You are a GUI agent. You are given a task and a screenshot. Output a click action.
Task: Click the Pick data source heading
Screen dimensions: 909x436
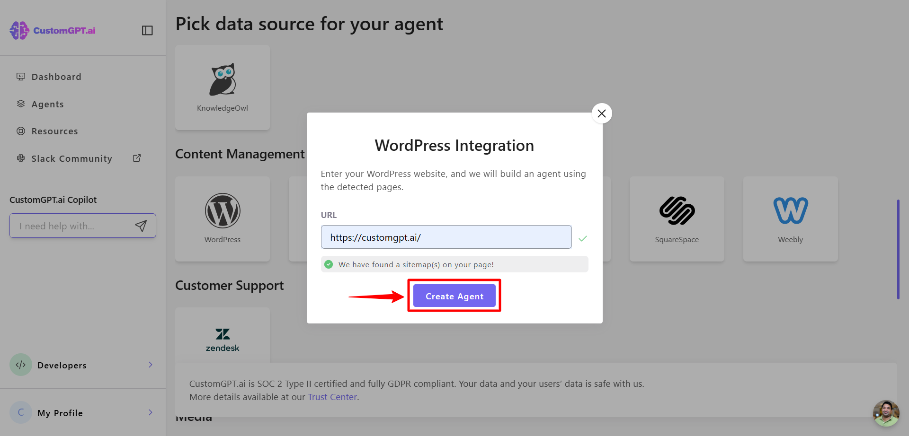point(309,24)
